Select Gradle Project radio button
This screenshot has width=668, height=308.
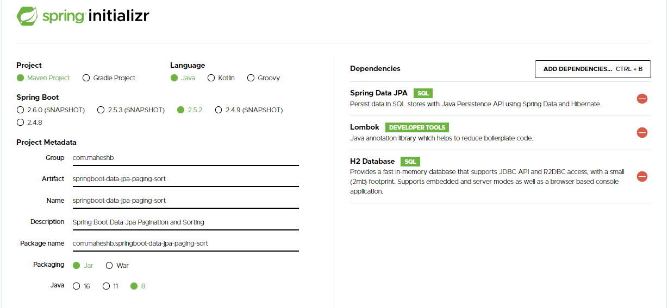(x=109, y=78)
